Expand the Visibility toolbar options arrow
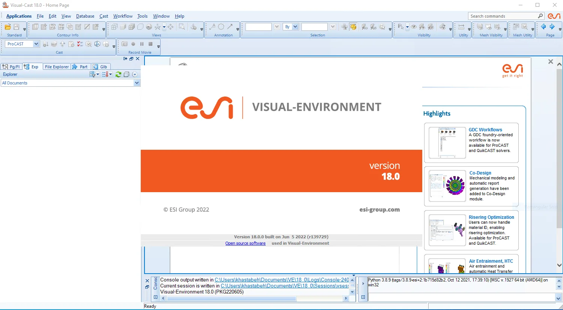This screenshot has height=310, width=563. click(x=450, y=29)
